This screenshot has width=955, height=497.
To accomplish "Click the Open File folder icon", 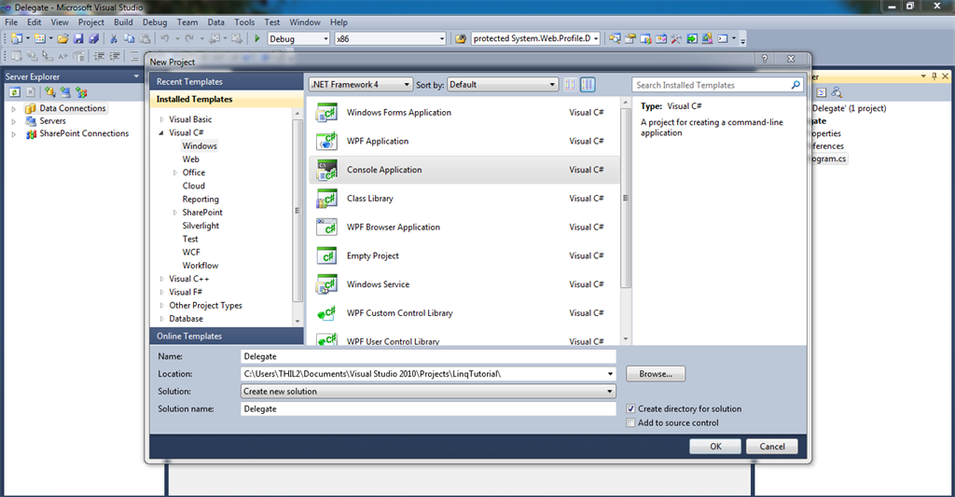I will pyautogui.click(x=62, y=38).
